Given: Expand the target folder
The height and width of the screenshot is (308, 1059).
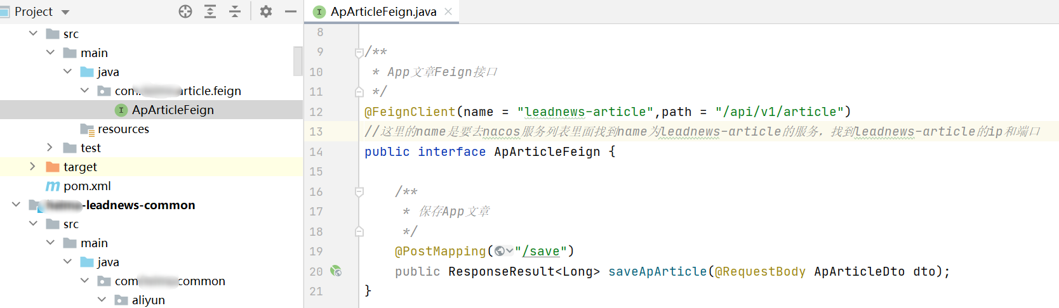Looking at the screenshot, I should [x=33, y=167].
